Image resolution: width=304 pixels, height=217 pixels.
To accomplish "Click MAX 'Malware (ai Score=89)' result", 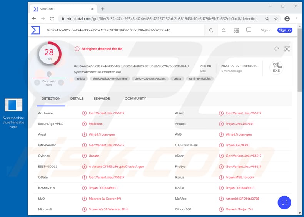I will point(105,199).
